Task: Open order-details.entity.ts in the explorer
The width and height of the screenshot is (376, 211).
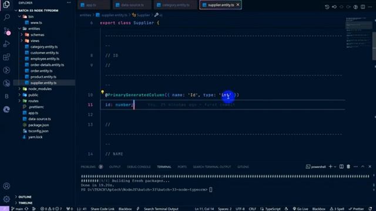Action: click(x=47, y=65)
